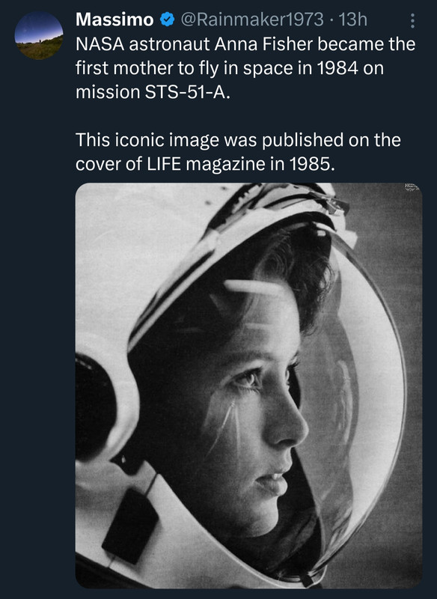Screen dimensions: 437x599
Task: Click the 13h timestamp
Action: [352, 19]
